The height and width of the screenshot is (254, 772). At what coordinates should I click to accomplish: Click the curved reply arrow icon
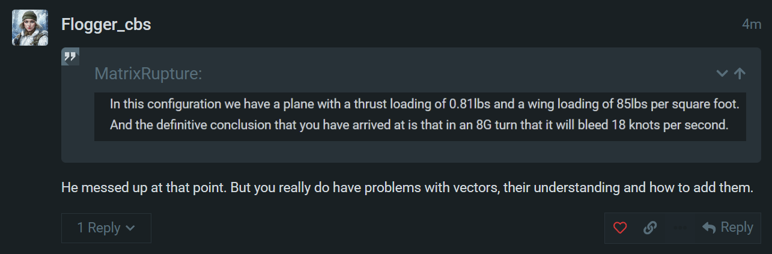coord(709,228)
